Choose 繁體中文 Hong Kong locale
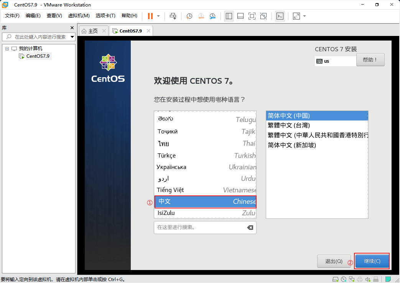The height and width of the screenshot is (283, 400). pos(317,135)
